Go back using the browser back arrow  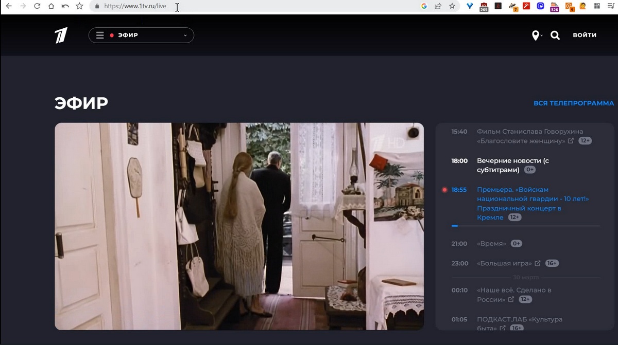pyautogui.click(x=9, y=6)
